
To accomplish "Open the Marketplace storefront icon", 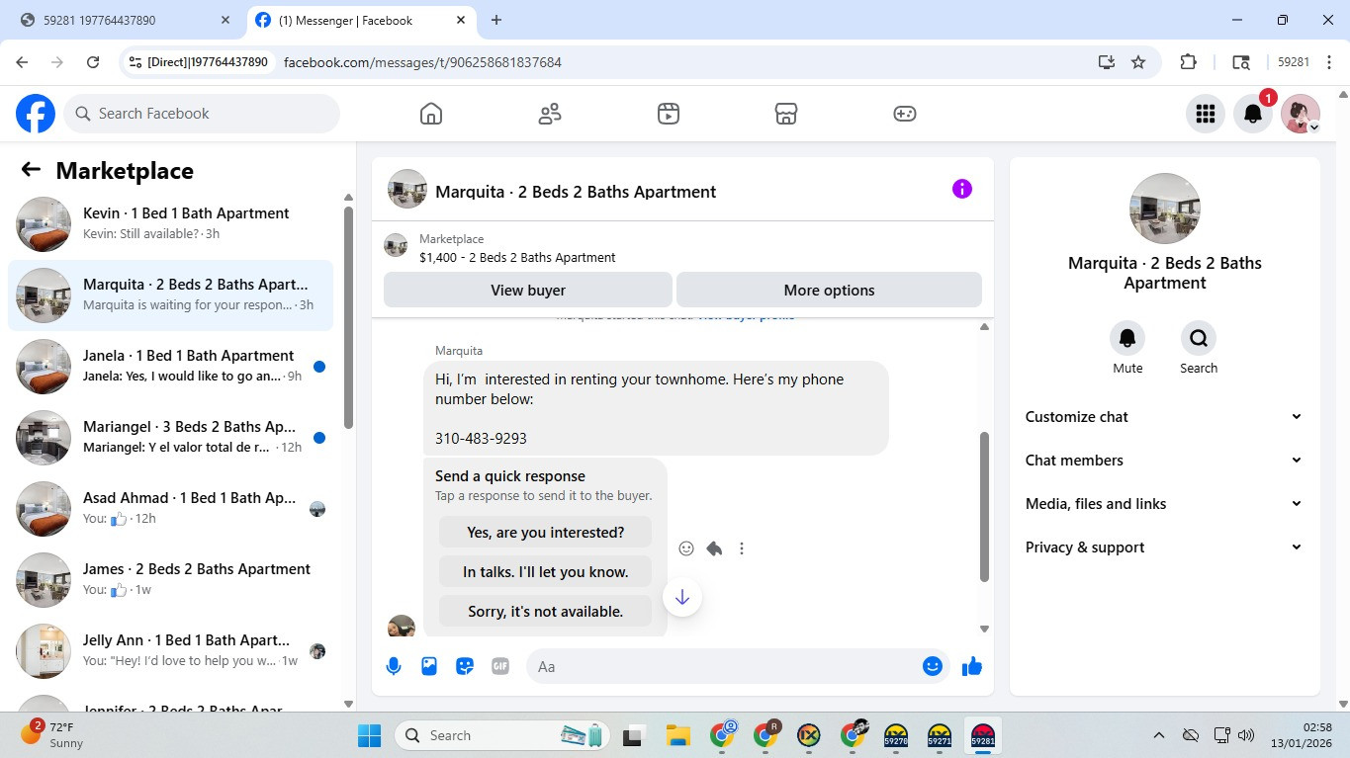I will (786, 114).
